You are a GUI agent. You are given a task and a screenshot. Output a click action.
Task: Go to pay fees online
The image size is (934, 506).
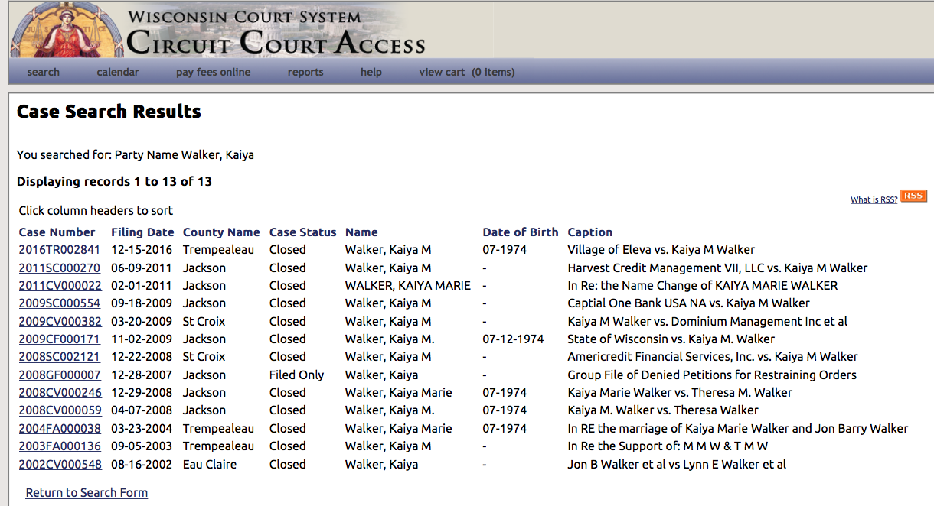213,72
